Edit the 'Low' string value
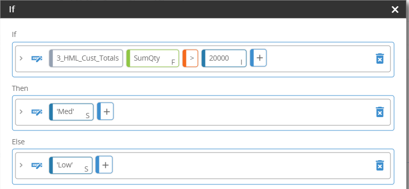The width and height of the screenshot is (409, 189). (71, 165)
